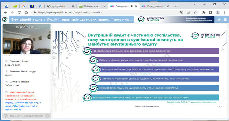The width and height of the screenshot is (229, 121).
Task: Open the weforum.org report link in chat
Action: 23,106
